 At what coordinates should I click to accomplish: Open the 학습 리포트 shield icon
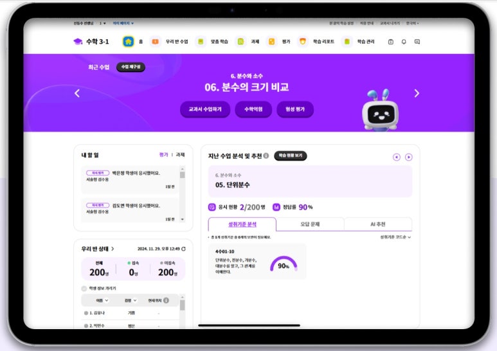(303, 41)
